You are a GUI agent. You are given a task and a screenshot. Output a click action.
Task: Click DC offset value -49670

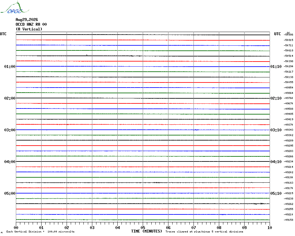click(x=289, y=103)
